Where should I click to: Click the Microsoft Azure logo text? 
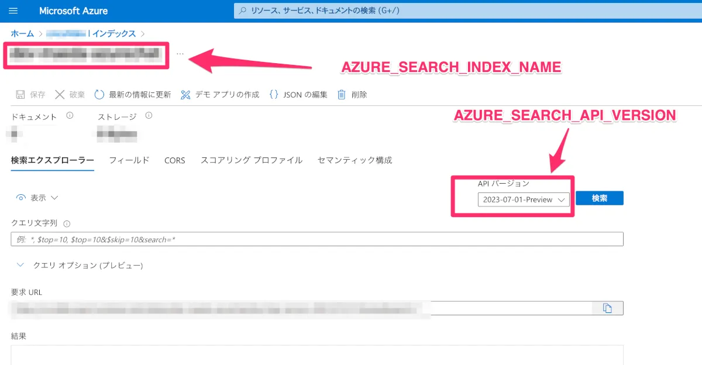tap(73, 11)
